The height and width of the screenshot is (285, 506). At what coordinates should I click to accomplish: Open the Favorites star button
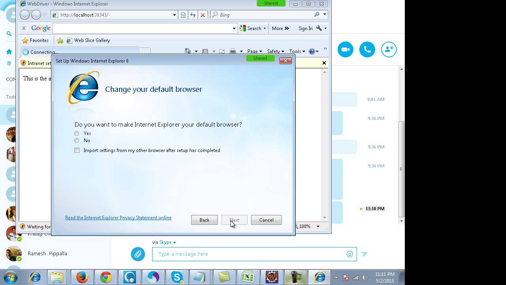35,40
